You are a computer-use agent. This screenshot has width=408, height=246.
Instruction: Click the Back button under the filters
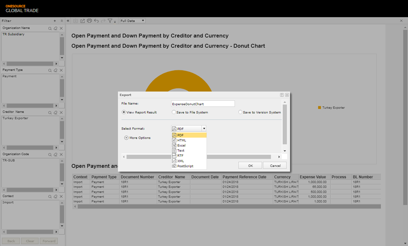[11, 241]
